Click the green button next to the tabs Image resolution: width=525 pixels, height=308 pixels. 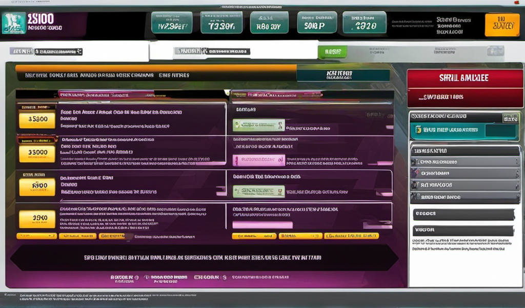[332, 51]
